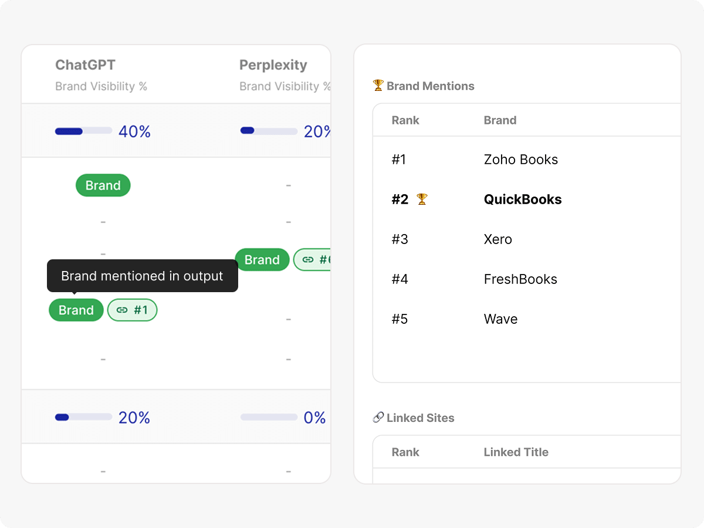Click the link #1 citation badge
The width and height of the screenshot is (704, 528).
(132, 310)
